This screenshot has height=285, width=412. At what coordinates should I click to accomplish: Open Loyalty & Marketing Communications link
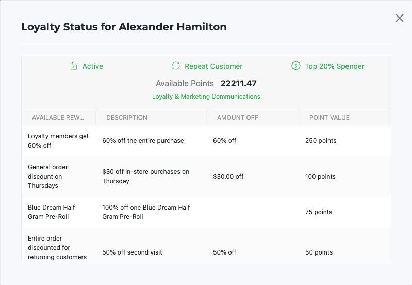pos(206,97)
